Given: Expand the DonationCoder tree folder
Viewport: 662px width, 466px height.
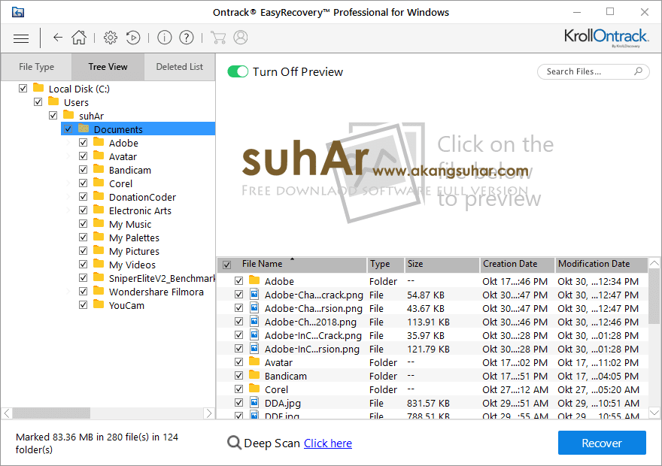Looking at the screenshot, I should tap(68, 197).
